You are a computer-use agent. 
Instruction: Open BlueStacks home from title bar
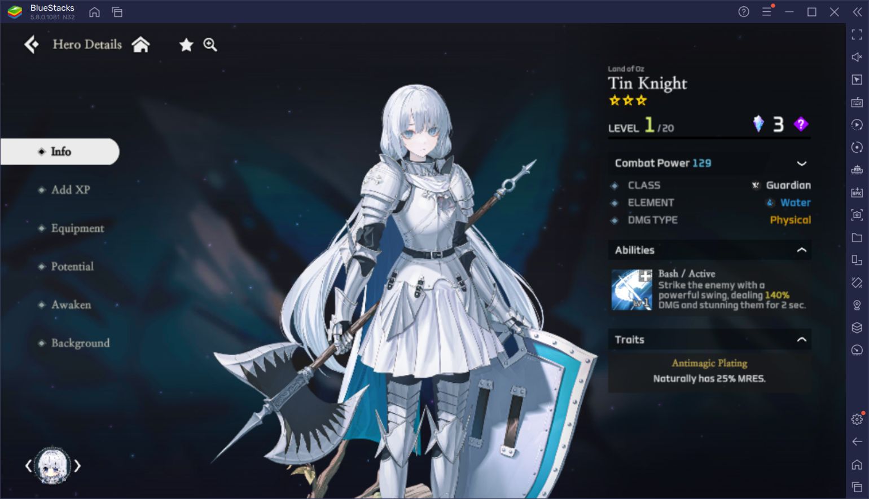(95, 12)
